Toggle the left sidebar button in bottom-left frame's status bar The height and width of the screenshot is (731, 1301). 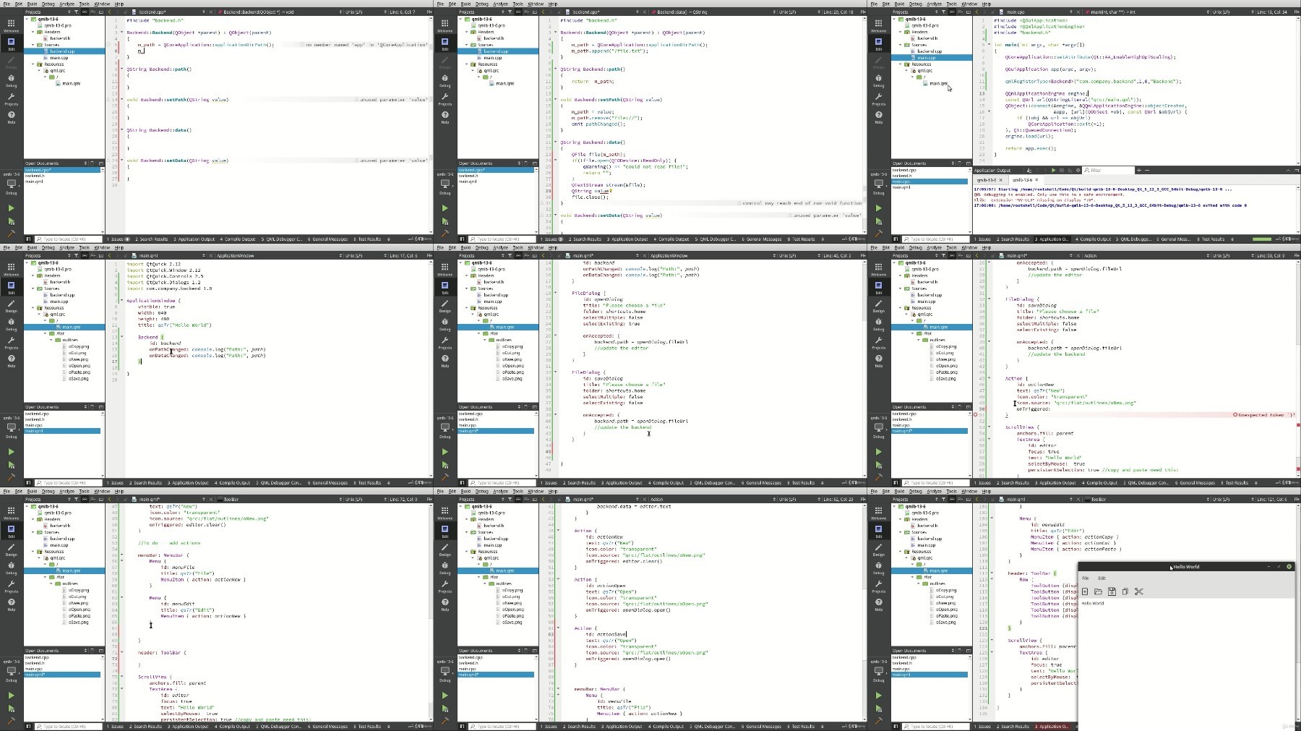tap(29, 727)
